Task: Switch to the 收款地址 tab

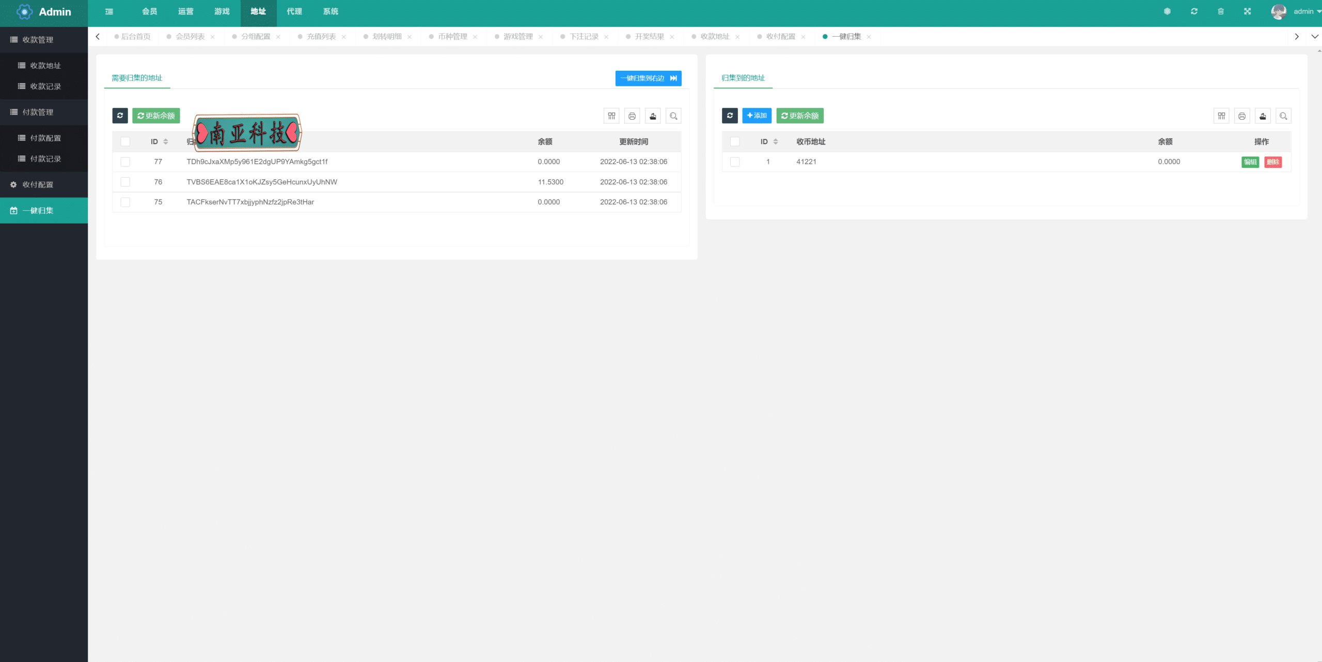Action: 715,37
